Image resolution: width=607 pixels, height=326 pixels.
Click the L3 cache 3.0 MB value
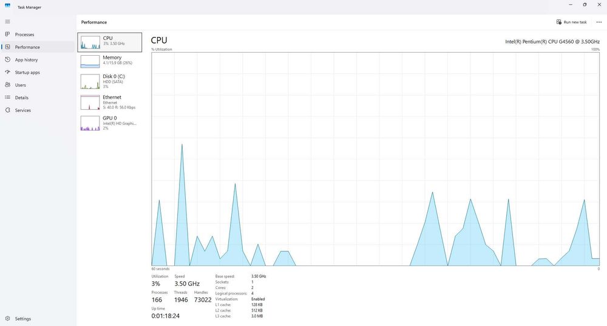tap(257, 316)
